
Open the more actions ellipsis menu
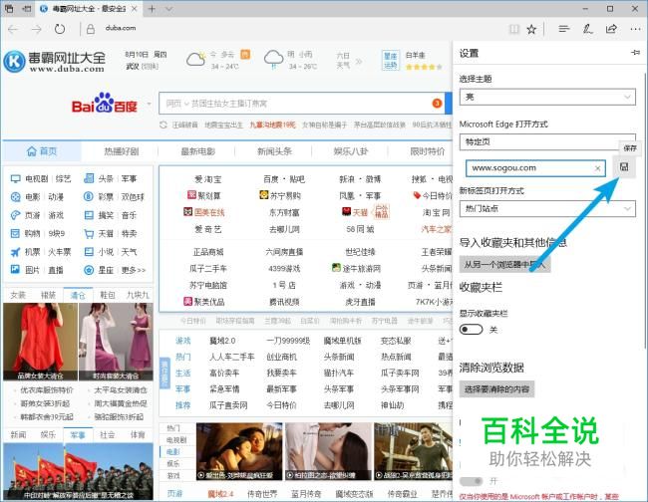pyautogui.click(x=635, y=29)
